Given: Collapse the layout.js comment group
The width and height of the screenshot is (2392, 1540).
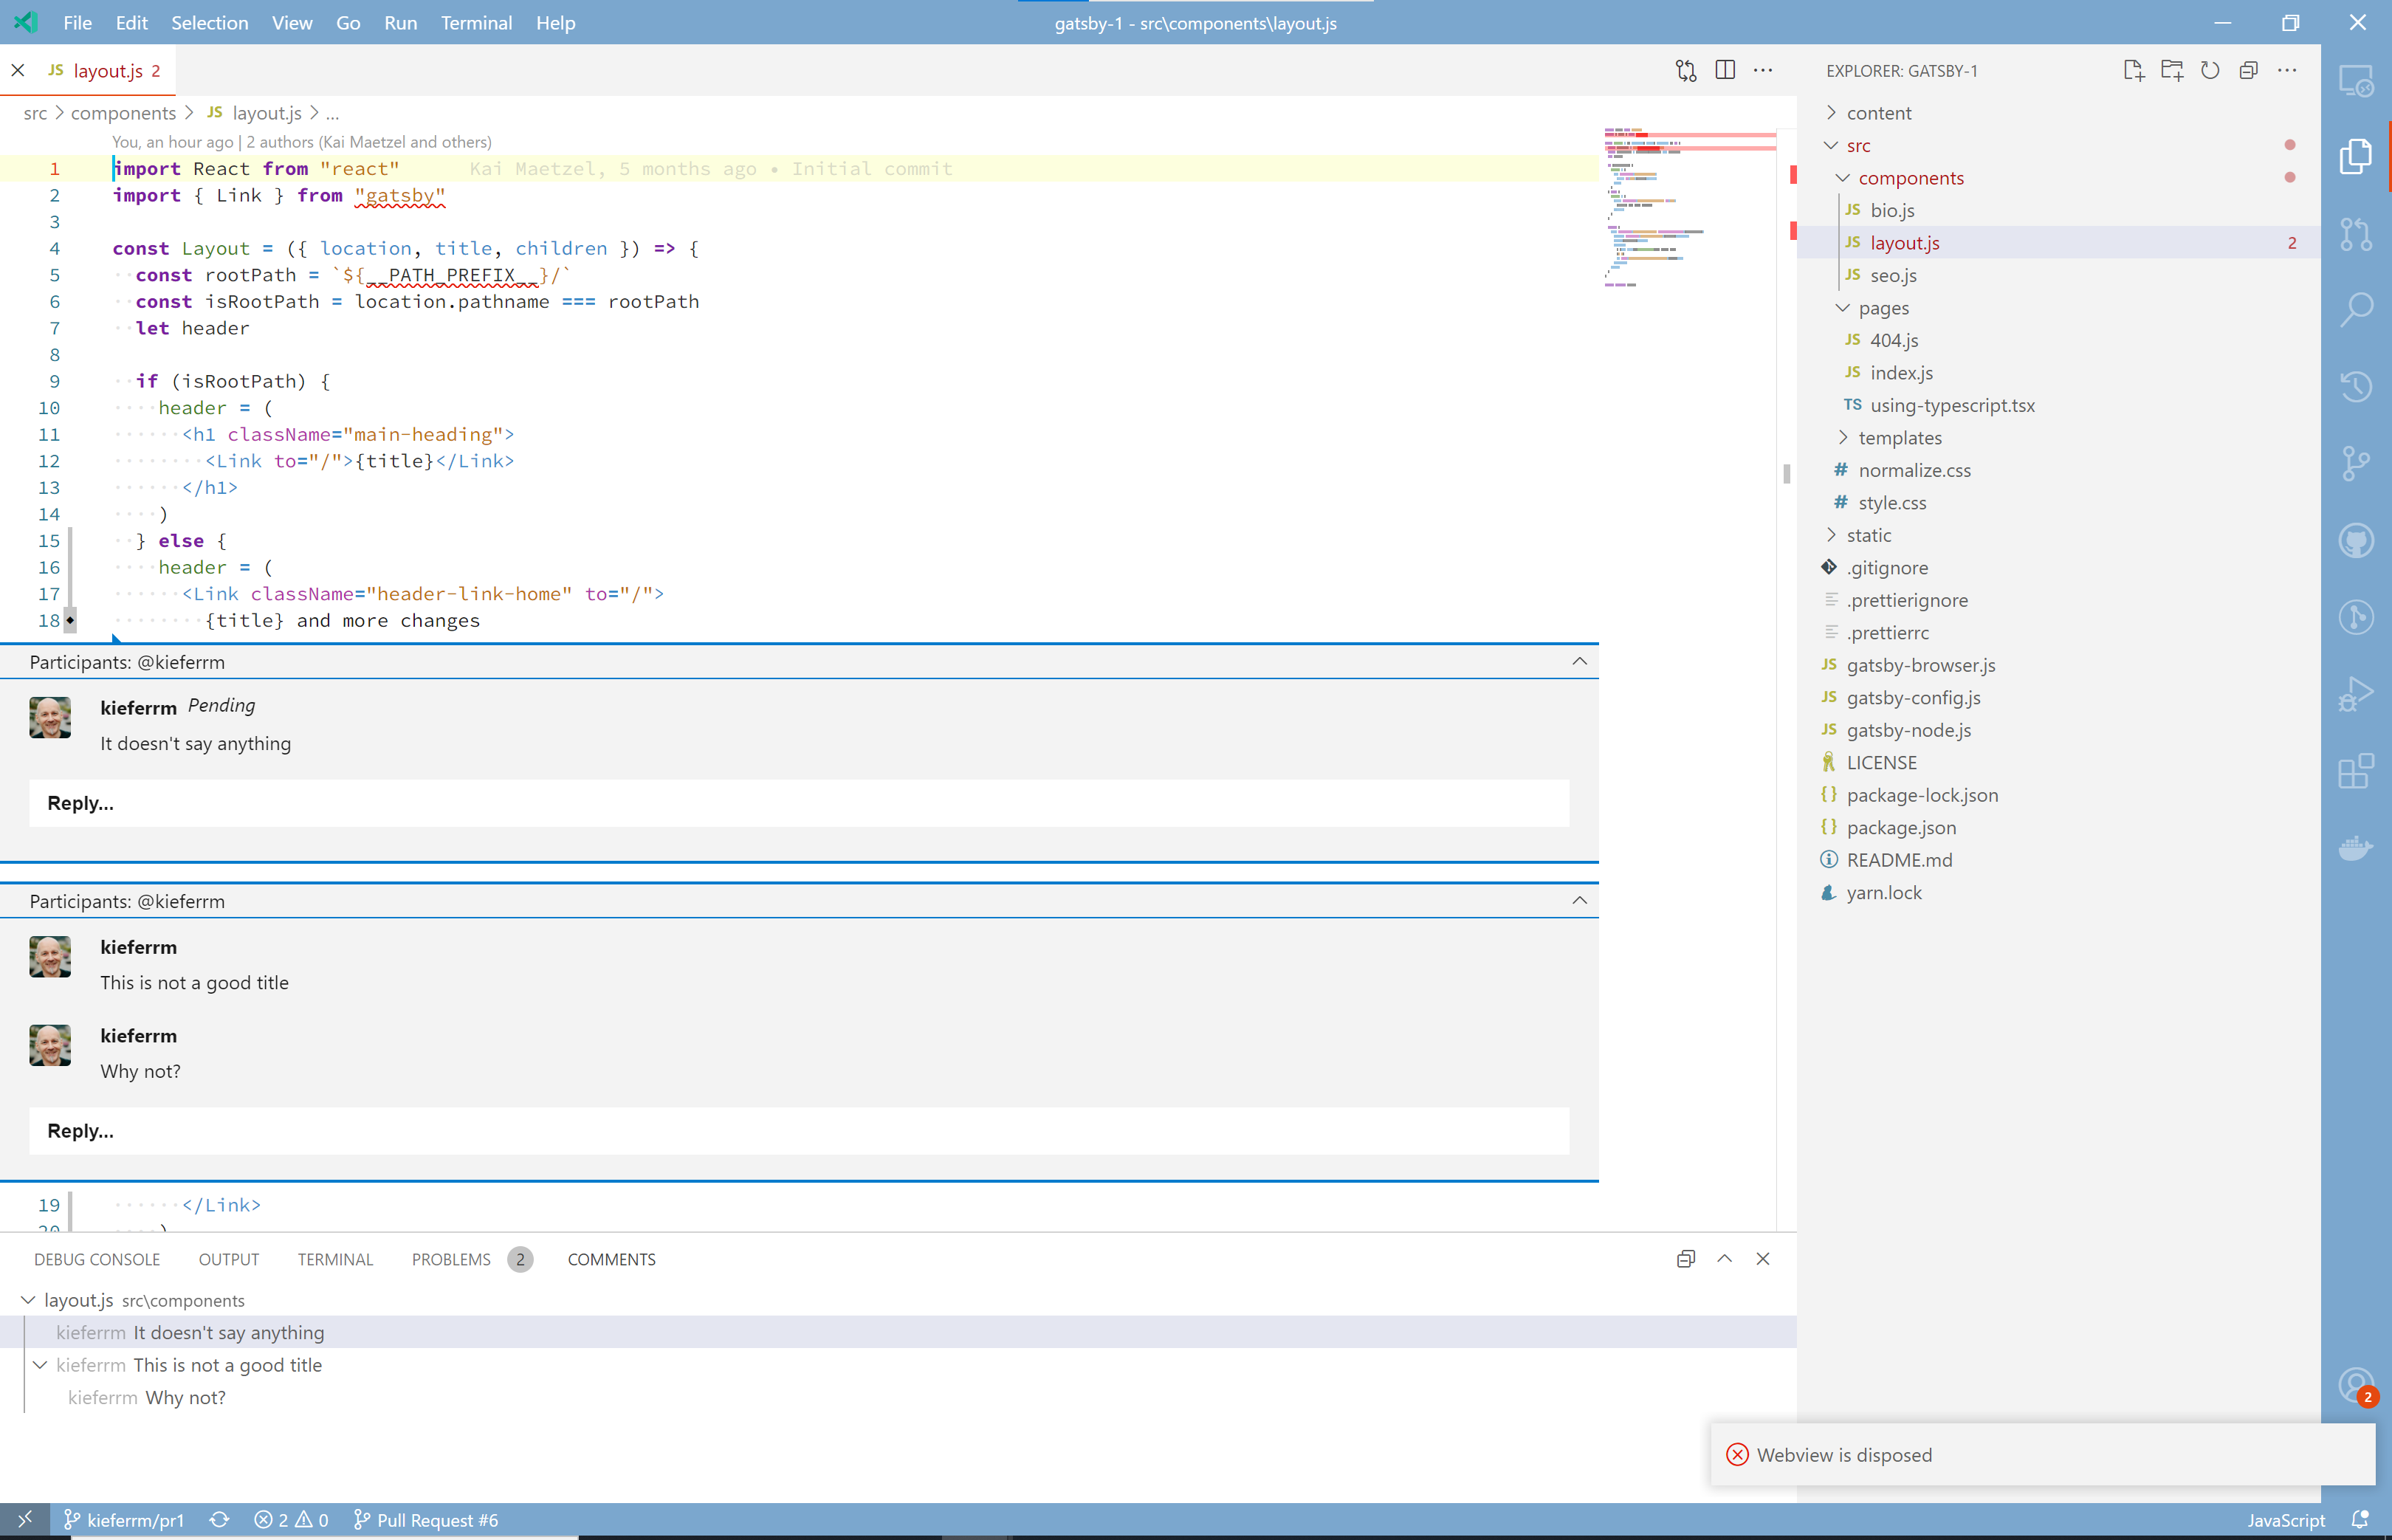Looking at the screenshot, I should point(27,1300).
